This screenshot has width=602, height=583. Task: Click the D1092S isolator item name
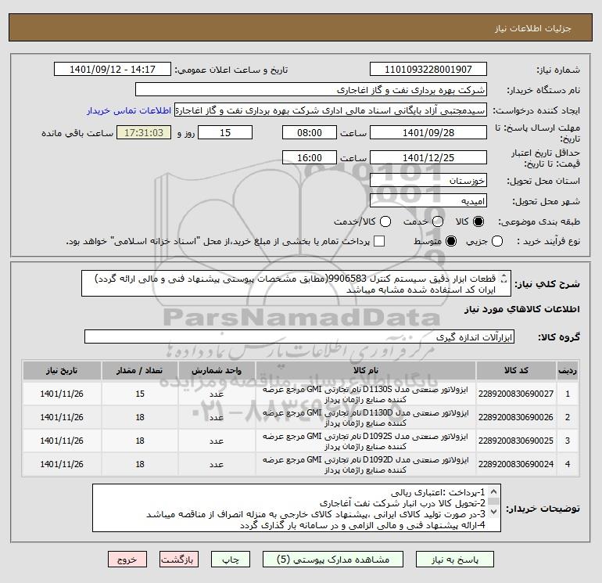[x=366, y=441]
